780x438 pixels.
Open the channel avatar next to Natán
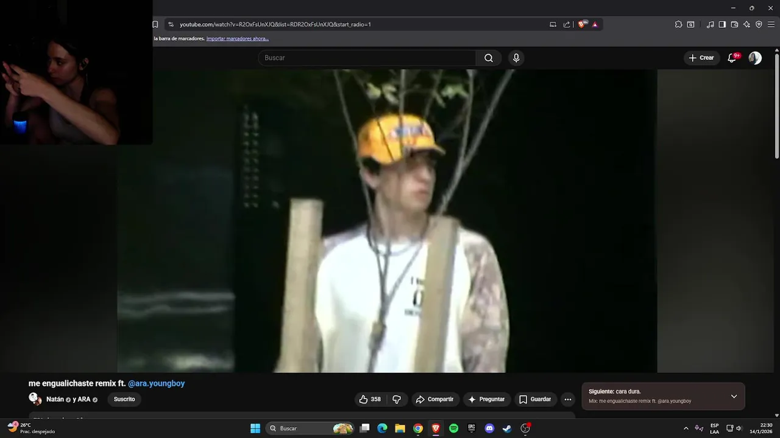[35, 399]
